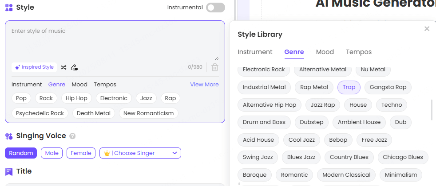Screen dimensions: 436x186
Task: Switch to Mood tab in Style Library
Action: 325,52
